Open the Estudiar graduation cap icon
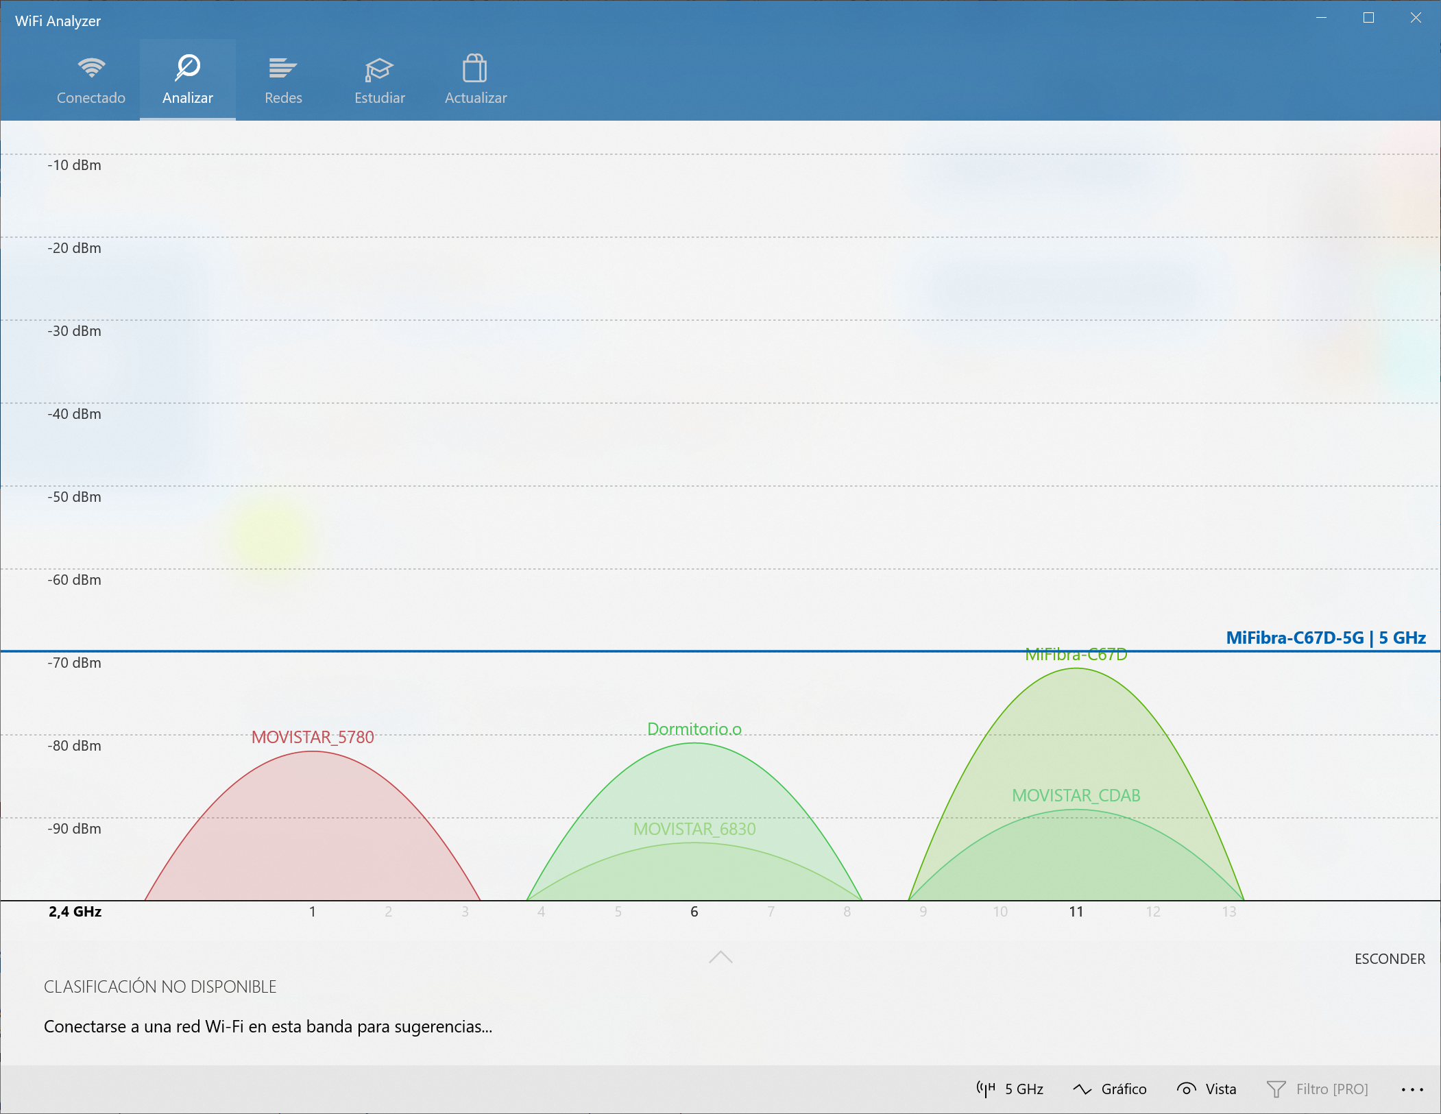The height and width of the screenshot is (1114, 1441). 378,69
